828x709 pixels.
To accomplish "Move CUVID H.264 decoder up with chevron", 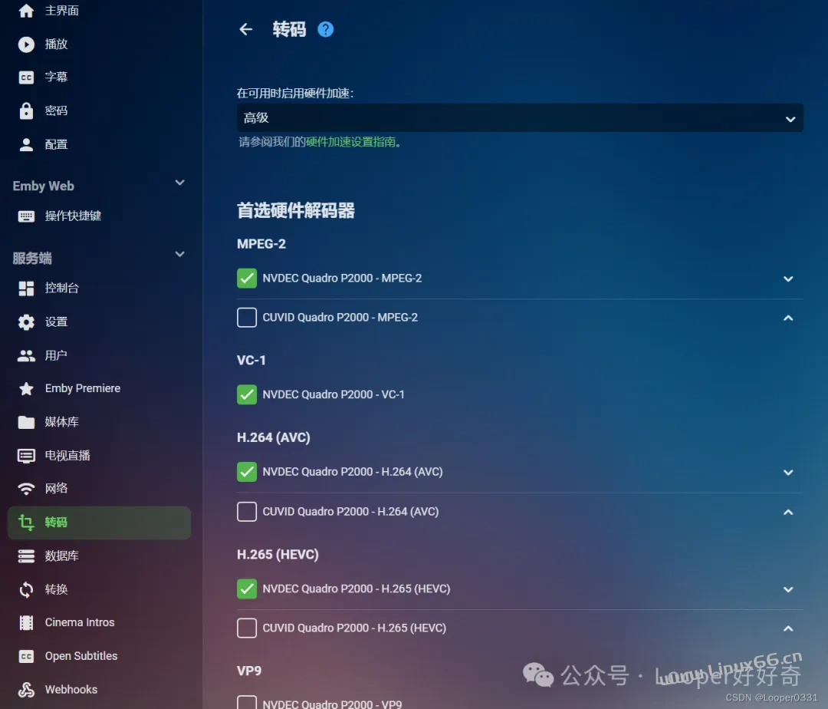I will pyautogui.click(x=788, y=512).
